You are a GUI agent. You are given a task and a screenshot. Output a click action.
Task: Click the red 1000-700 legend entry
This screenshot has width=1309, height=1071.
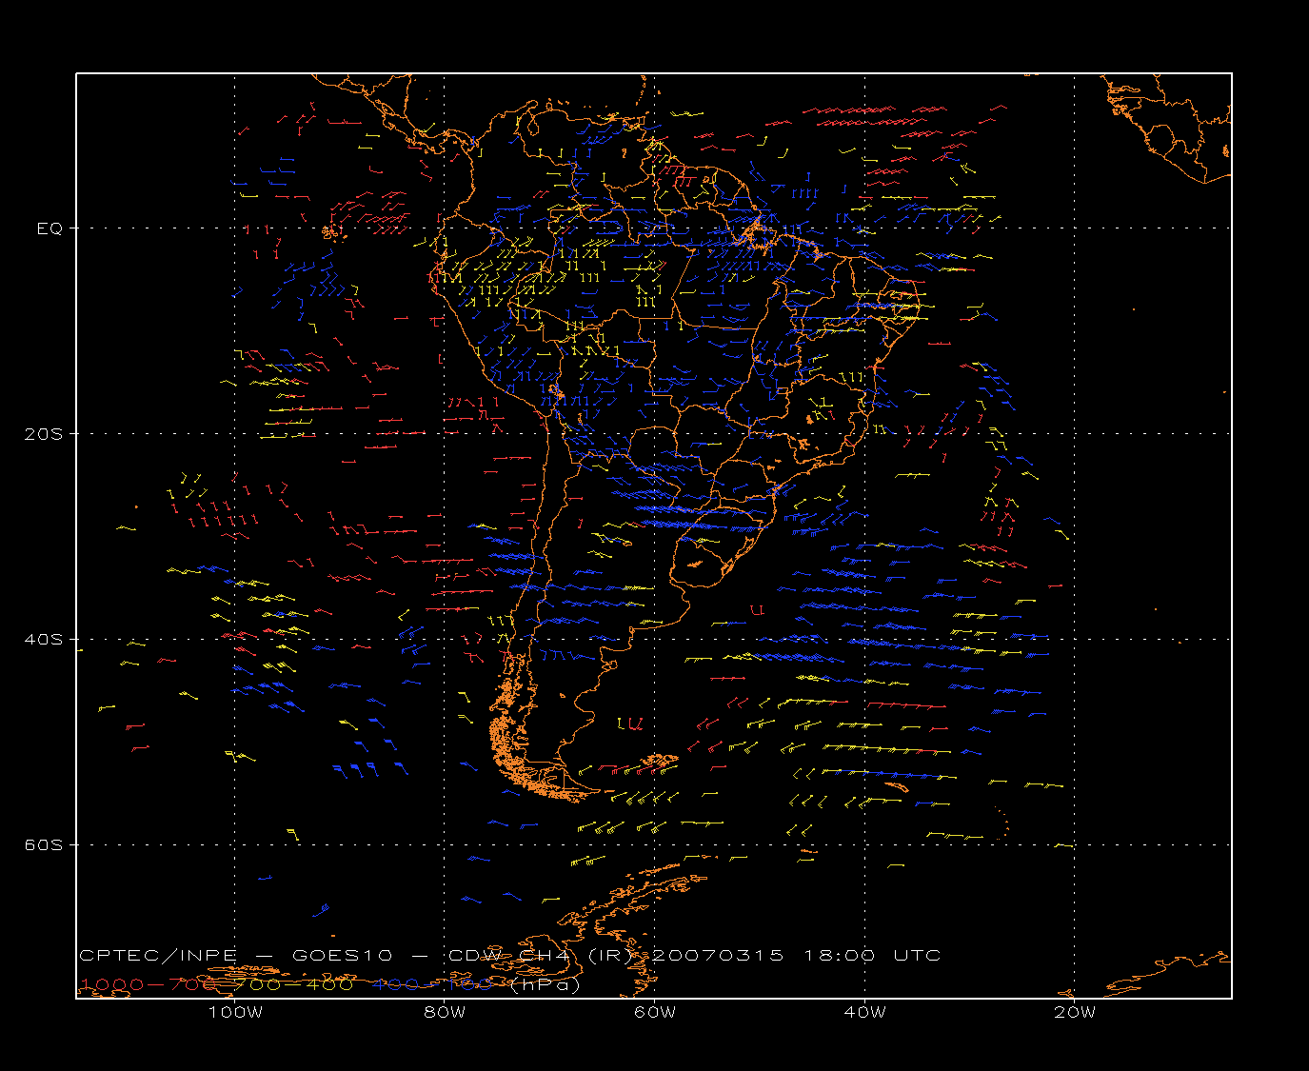pos(149,984)
